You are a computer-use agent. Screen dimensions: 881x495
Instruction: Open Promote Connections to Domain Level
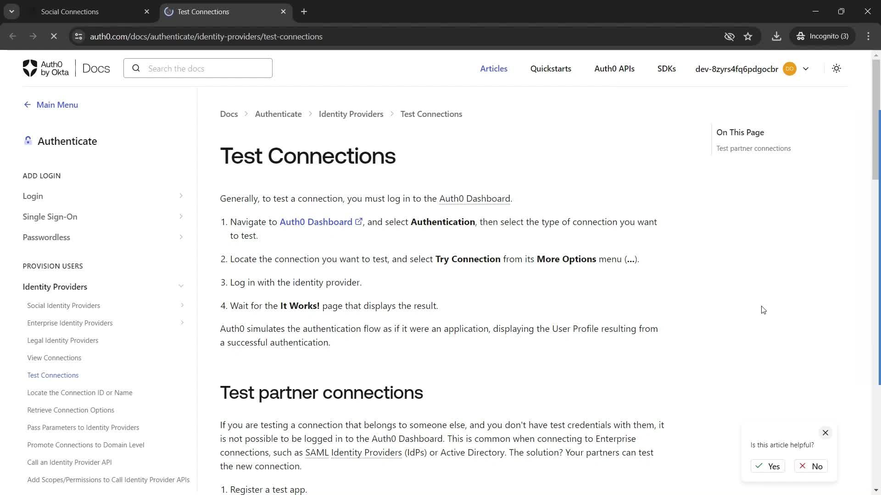86,445
